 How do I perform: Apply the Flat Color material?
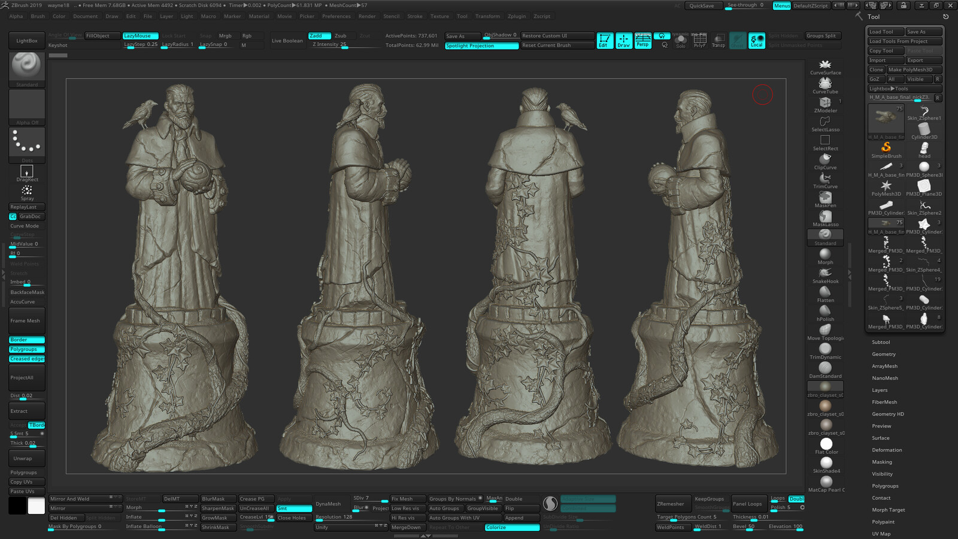(826, 446)
